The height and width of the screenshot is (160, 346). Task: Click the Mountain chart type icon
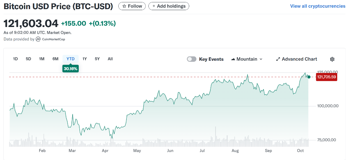coord(233,59)
